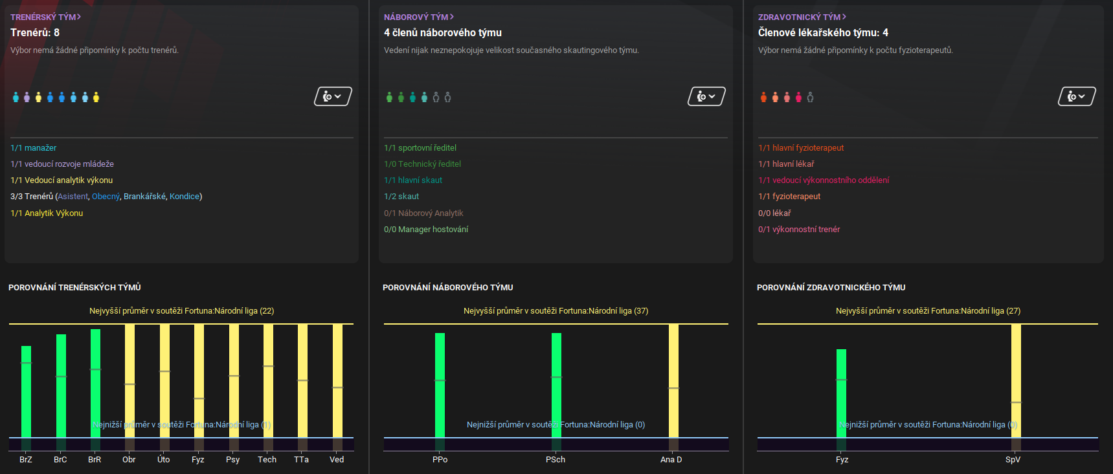Click the lighter teal scout icon
The height and width of the screenshot is (474, 1113).
pos(424,97)
